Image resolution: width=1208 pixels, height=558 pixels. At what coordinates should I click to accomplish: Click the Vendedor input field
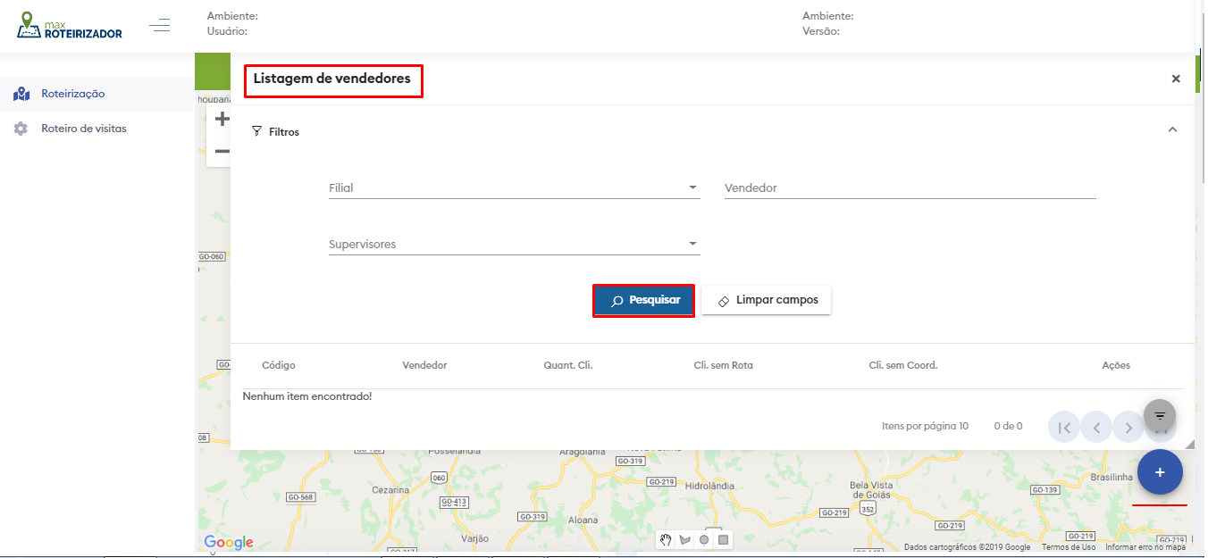click(x=910, y=188)
